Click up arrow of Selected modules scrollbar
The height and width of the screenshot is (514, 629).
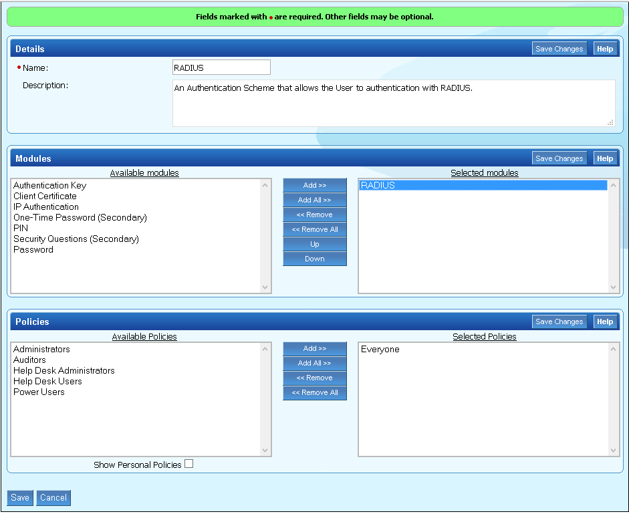(x=614, y=185)
